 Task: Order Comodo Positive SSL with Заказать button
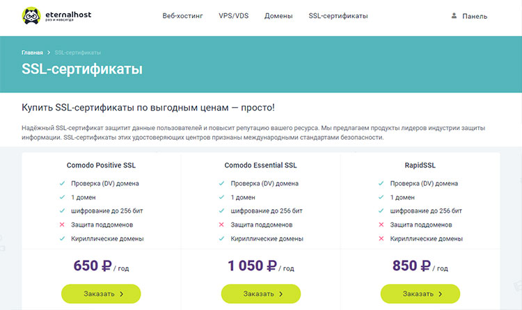101,294
